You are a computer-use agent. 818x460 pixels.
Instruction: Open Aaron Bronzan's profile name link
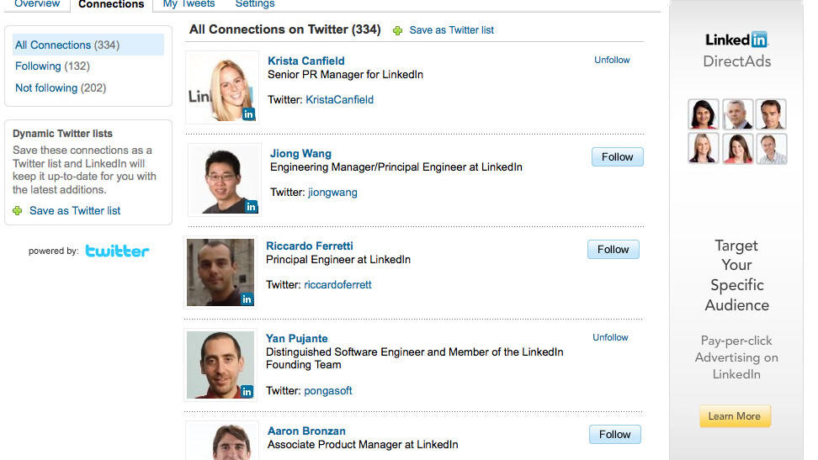306,431
